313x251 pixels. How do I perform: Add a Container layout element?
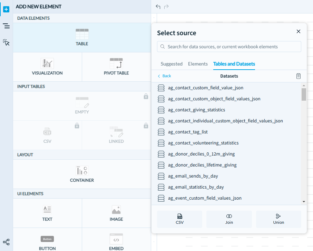pyautogui.click(x=82, y=174)
